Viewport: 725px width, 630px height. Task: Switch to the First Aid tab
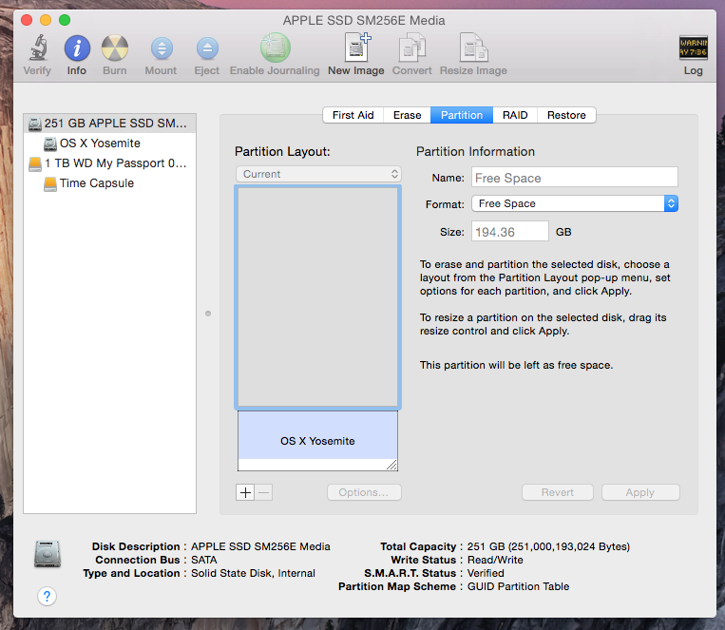(353, 115)
